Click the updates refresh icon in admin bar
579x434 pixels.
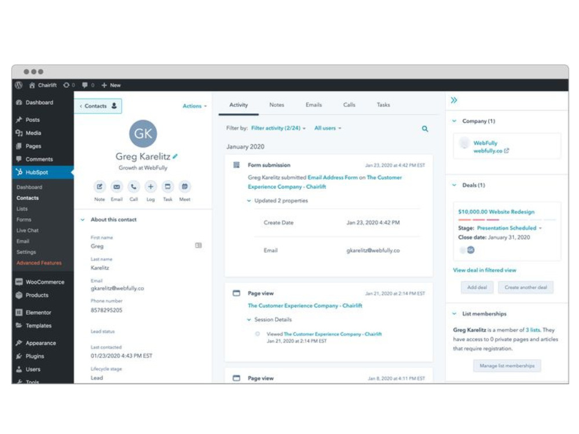(x=66, y=85)
